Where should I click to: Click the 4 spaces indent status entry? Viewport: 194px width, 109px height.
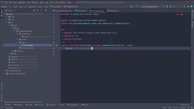pyautogui.click(x=182, y=108)
